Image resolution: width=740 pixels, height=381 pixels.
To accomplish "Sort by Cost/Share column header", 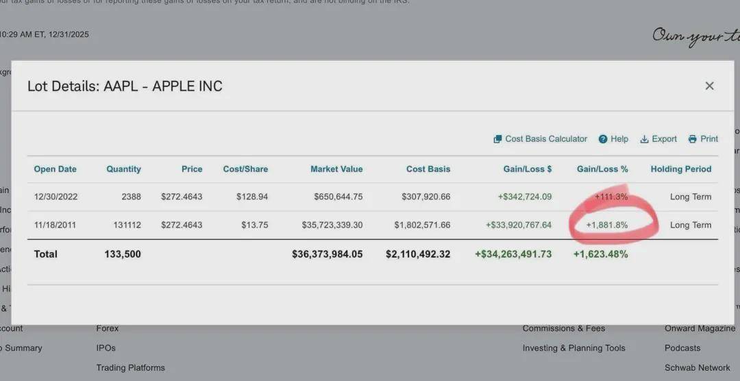I will coord(245,169).
